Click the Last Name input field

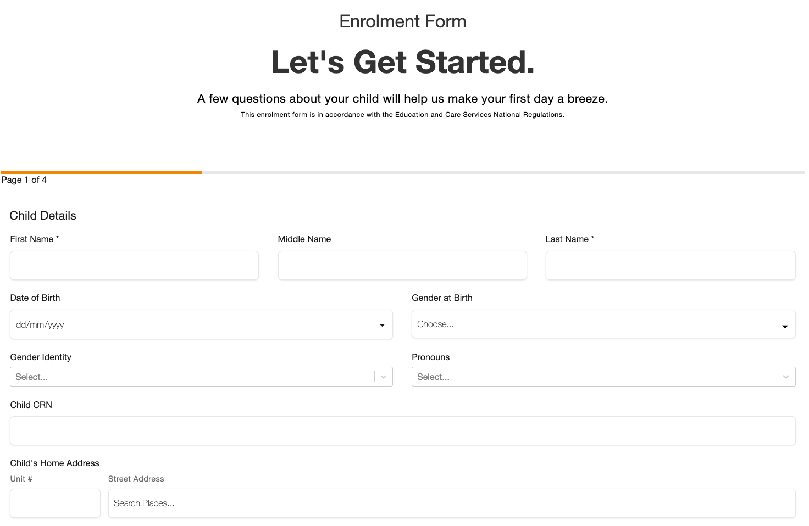[670, 265]
